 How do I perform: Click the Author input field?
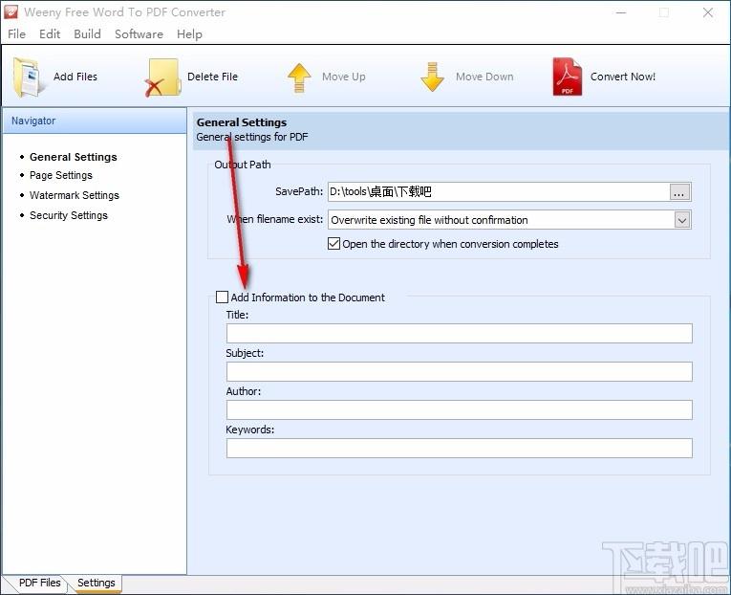460,410
